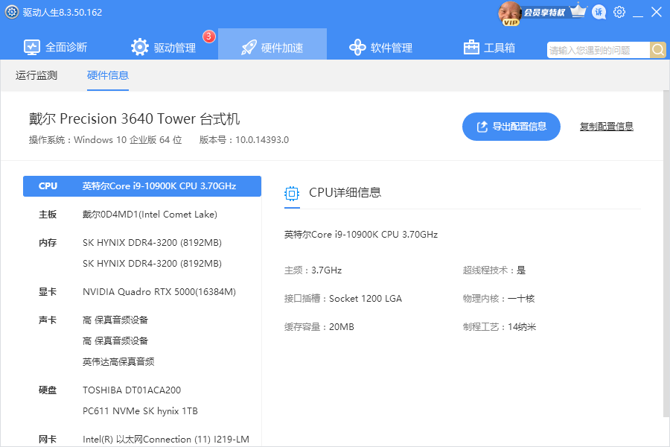670x447 pixels.
Task: Switch to the 全面诊断 tab
Action: [x=55, y=47]
